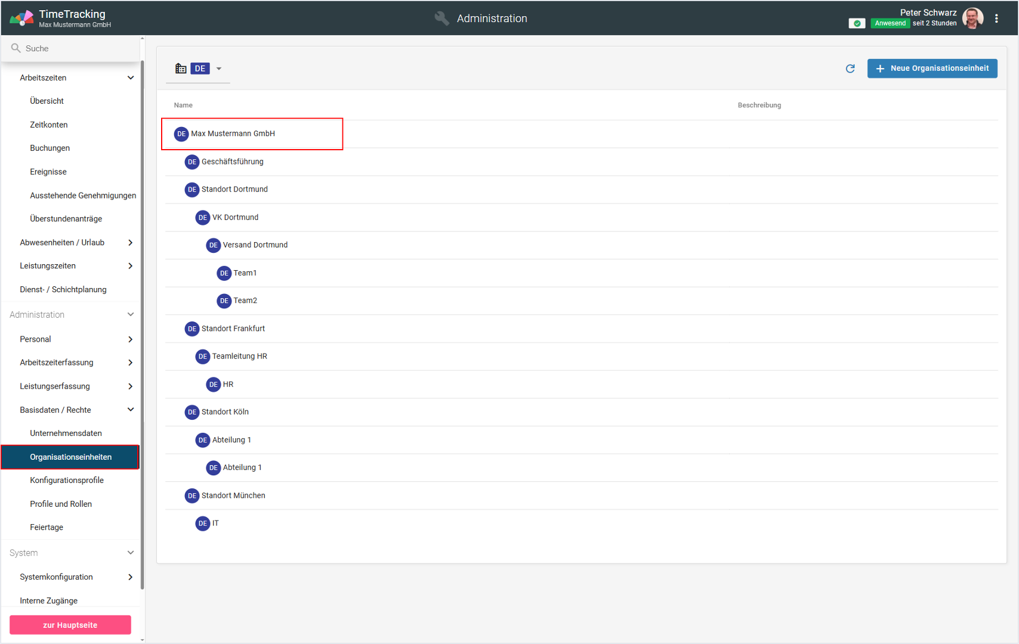This screenshot has width=1019, height=644.
Task: Click the organization building icon above the table
Action: (x=181, y=69)
